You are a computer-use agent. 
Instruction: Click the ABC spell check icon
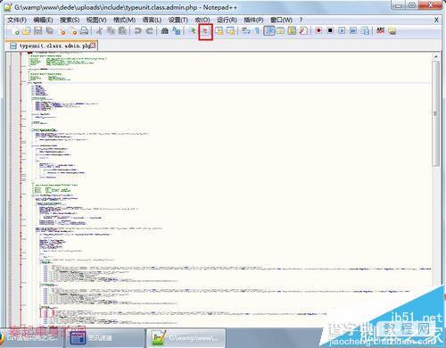tap(381, 31)
